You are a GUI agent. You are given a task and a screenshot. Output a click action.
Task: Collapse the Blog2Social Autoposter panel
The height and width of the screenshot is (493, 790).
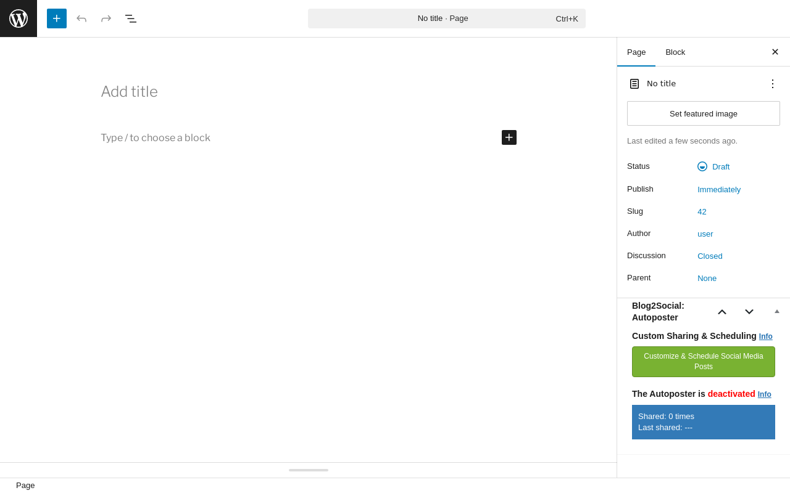coord(777,312)
